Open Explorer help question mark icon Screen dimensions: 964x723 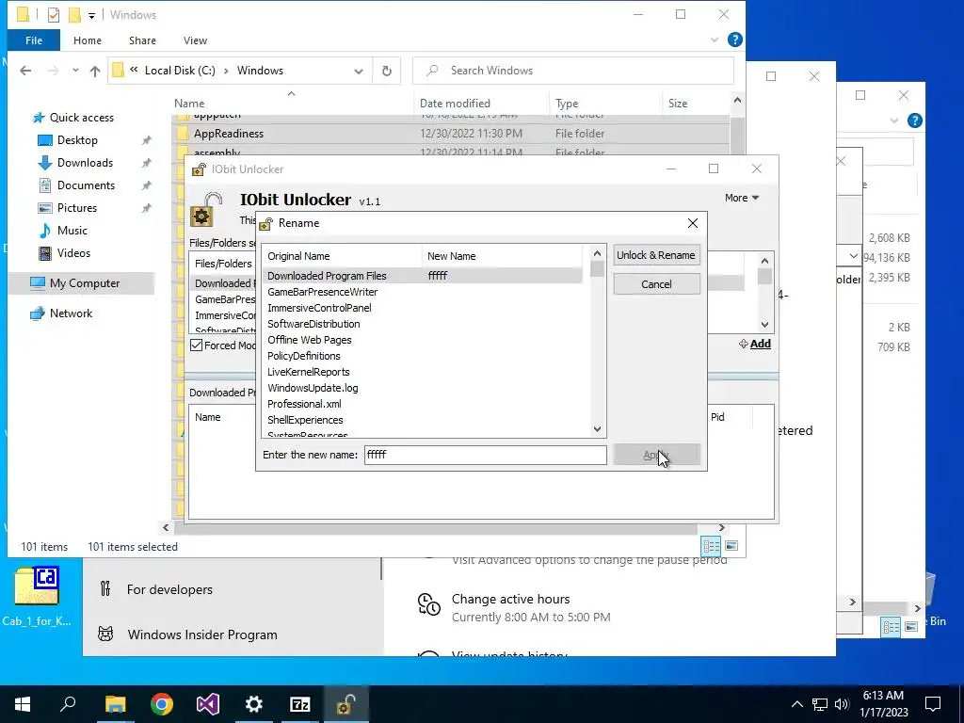[x=734, y=40]
